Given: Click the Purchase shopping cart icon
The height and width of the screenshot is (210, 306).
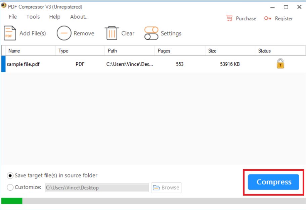Looking at the screenshot, I should tap(229, 18).
